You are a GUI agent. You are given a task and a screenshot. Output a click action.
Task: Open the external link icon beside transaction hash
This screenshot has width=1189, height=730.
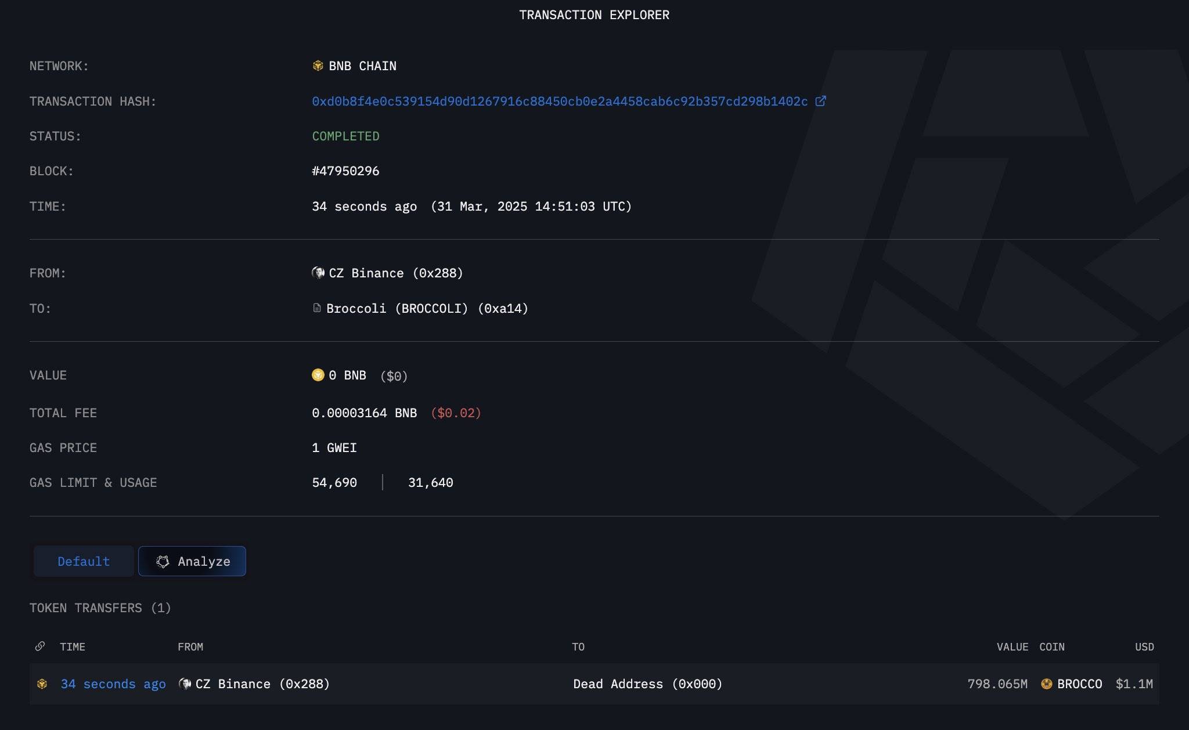[x=820, y=101]
